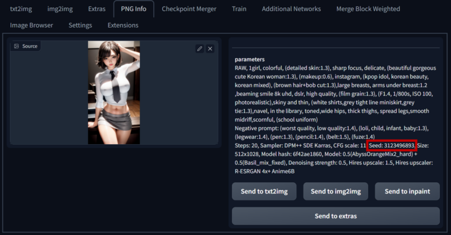Click the uploaded source image thumbnail

click(x=114, y=93)
